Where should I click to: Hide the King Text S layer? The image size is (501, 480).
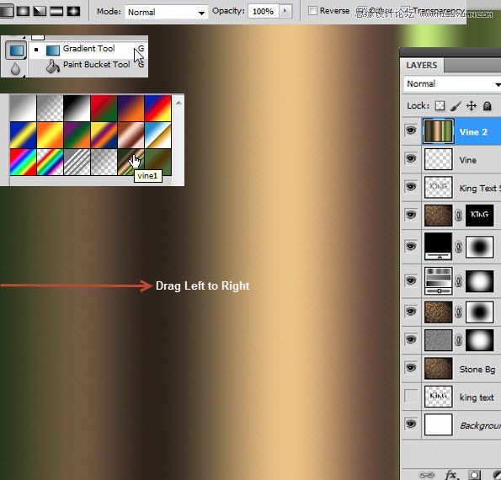(x=411, y=186)
